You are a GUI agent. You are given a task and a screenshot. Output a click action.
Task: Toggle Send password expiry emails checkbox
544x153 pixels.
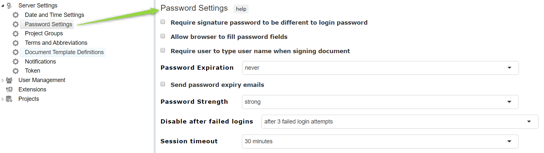(x=163, y=84)
